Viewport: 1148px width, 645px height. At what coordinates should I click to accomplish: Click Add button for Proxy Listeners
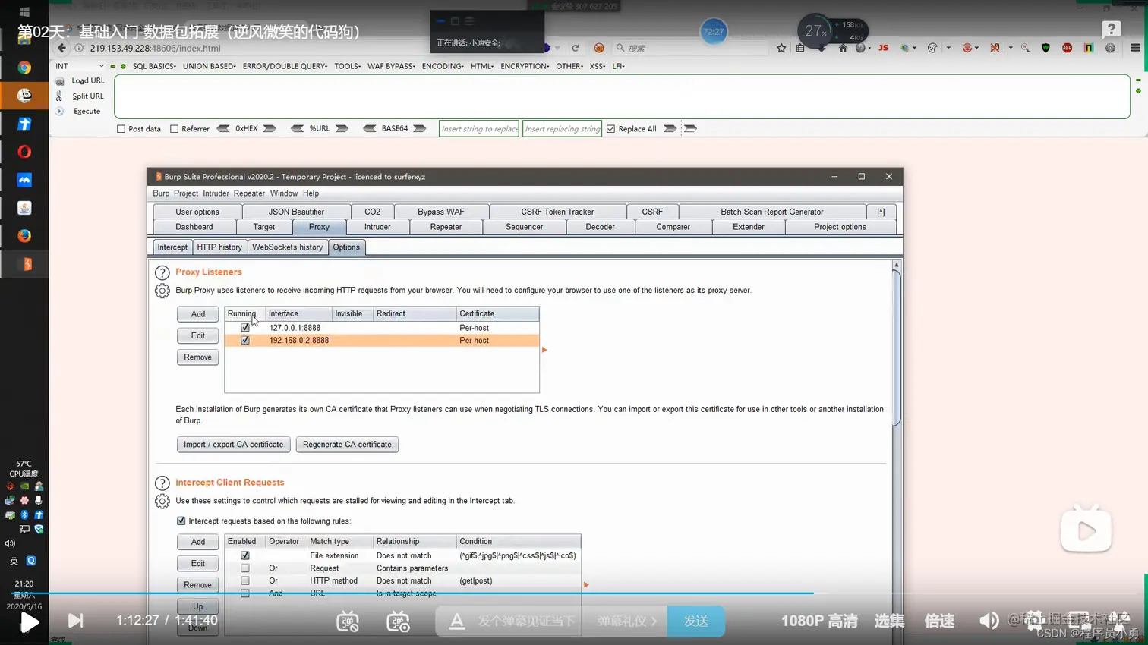(197, 314)
